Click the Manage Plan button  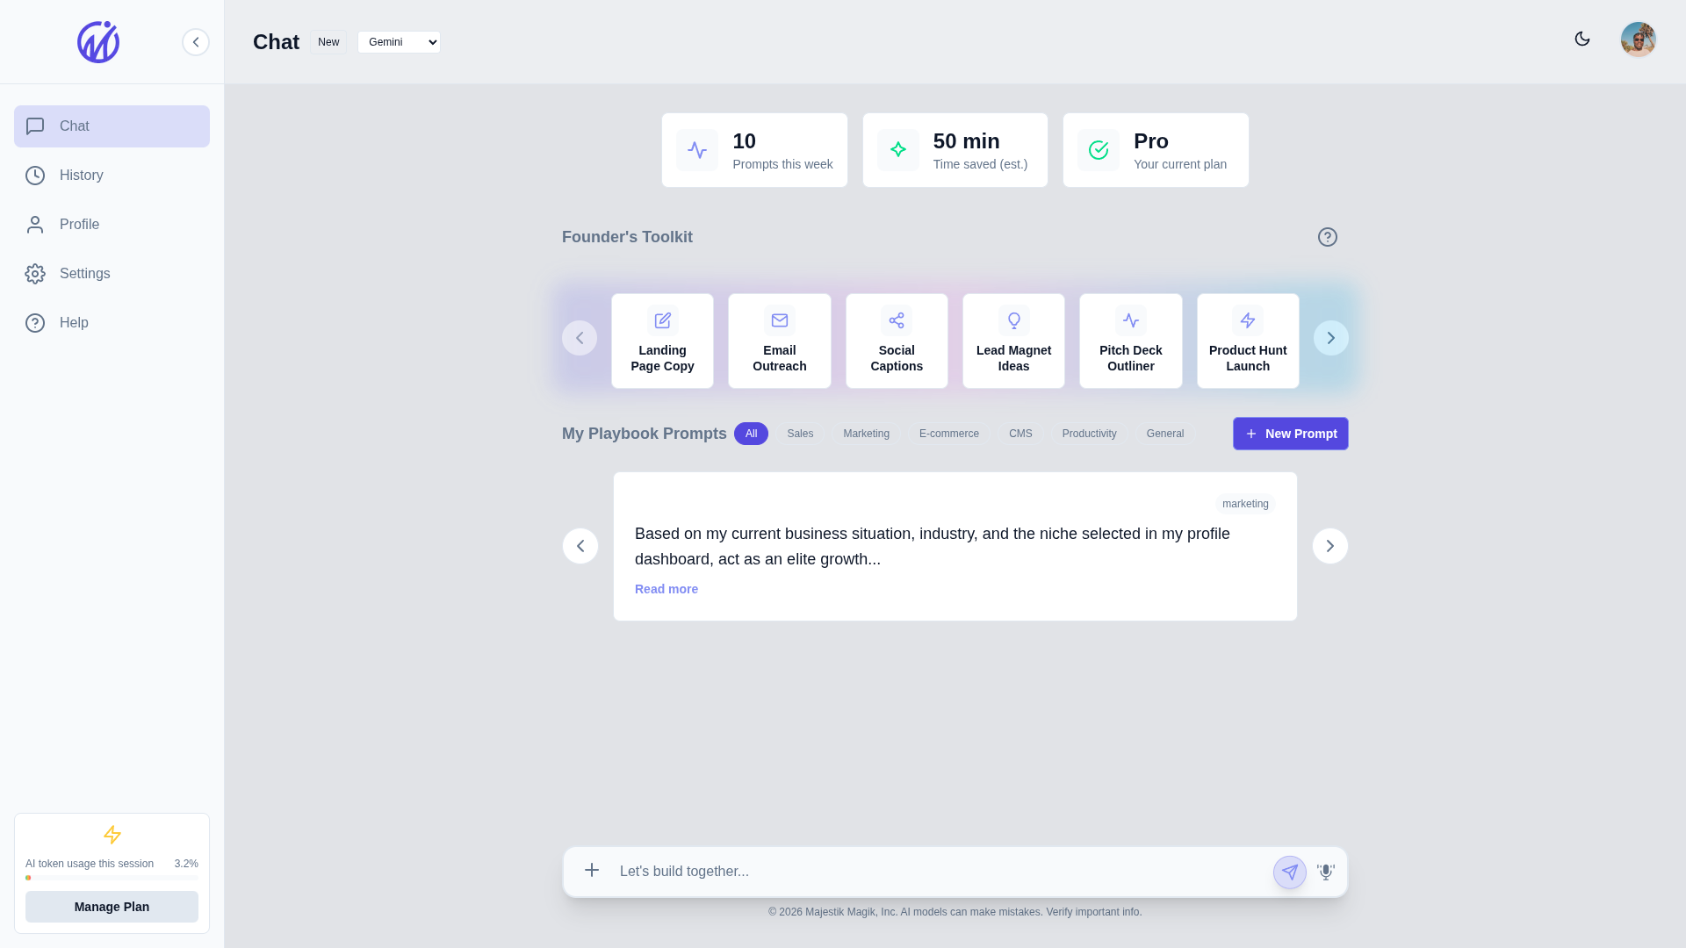[112, 907]
